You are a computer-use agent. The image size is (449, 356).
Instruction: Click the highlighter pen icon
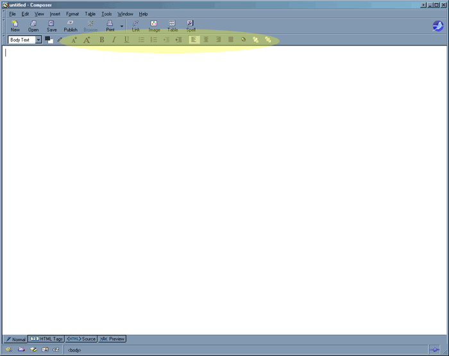(x=60, y=40)
